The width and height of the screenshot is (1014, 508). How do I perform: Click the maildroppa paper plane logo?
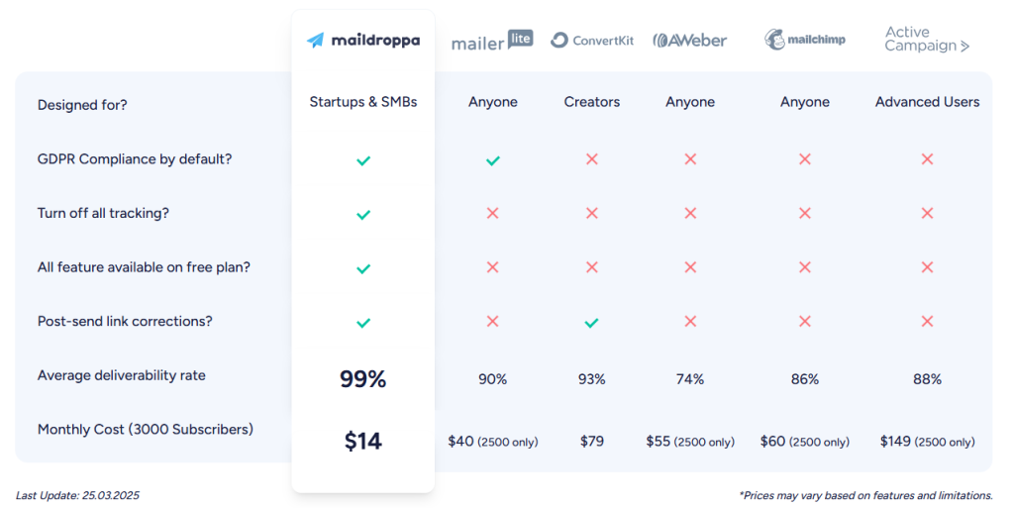click(316, 41)
